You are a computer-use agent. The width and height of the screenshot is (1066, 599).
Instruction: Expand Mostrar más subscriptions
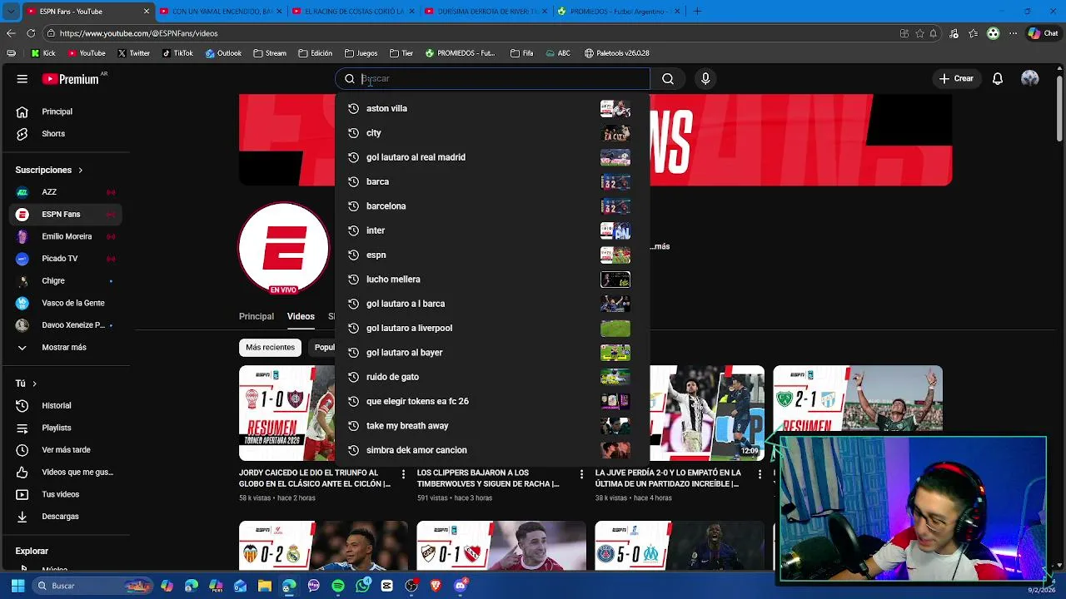[65, 348]
